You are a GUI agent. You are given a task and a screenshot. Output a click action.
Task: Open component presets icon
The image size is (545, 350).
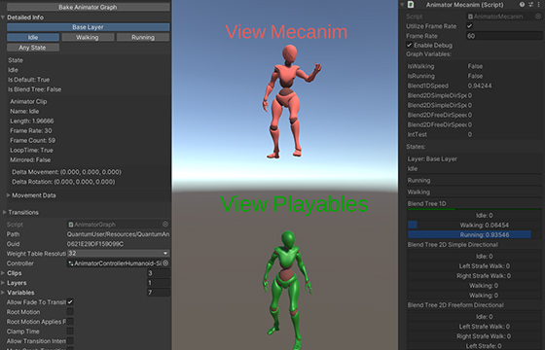pyautogui.click(x=530, y=5)
